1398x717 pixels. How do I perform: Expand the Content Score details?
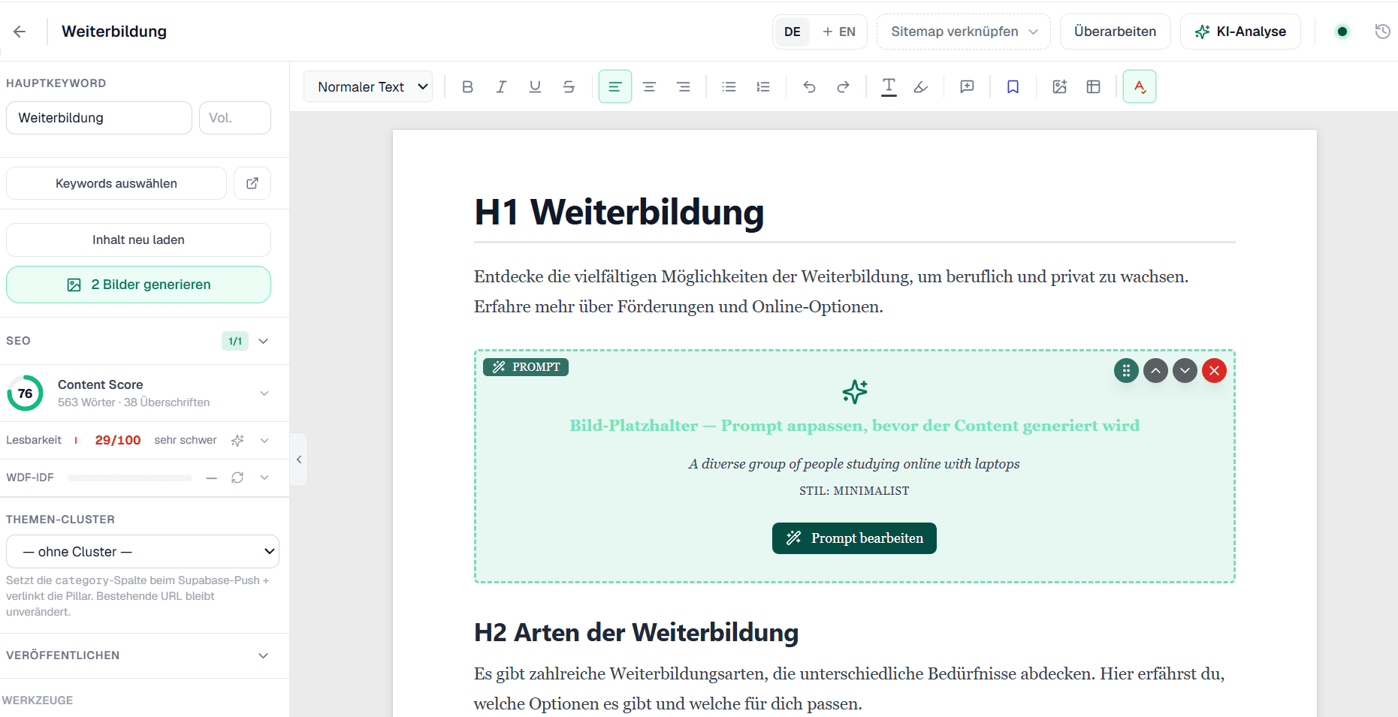tap(264, 393)
